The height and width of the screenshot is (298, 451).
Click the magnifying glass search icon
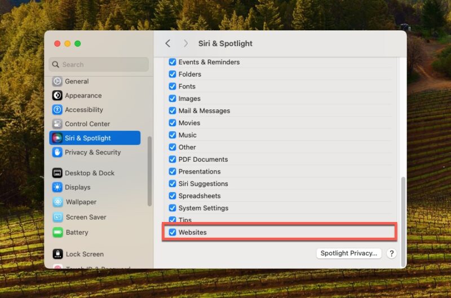pos(55,64)
